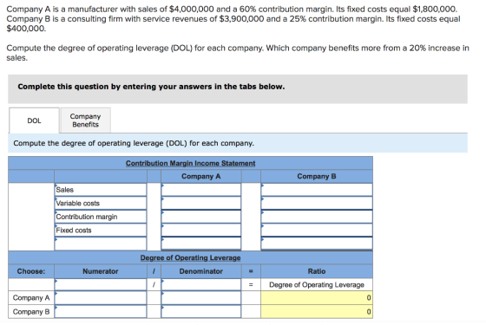The height and width of the screenshot is (325, 486).
Task: Open the Sales row label dropdown
Action: (101, 190)
